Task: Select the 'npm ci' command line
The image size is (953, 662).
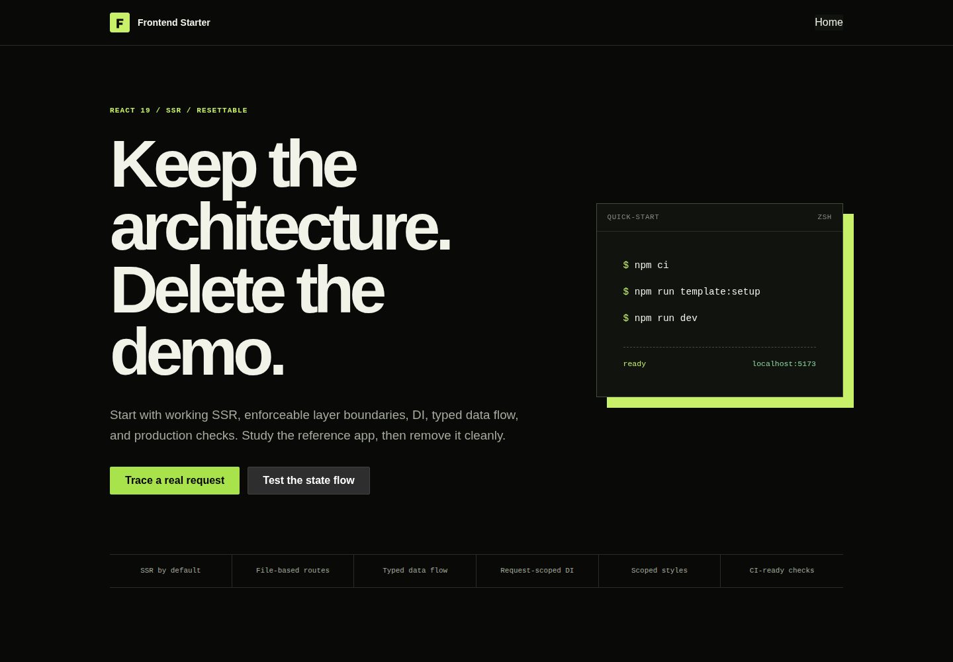Action: tap(646, 265)
